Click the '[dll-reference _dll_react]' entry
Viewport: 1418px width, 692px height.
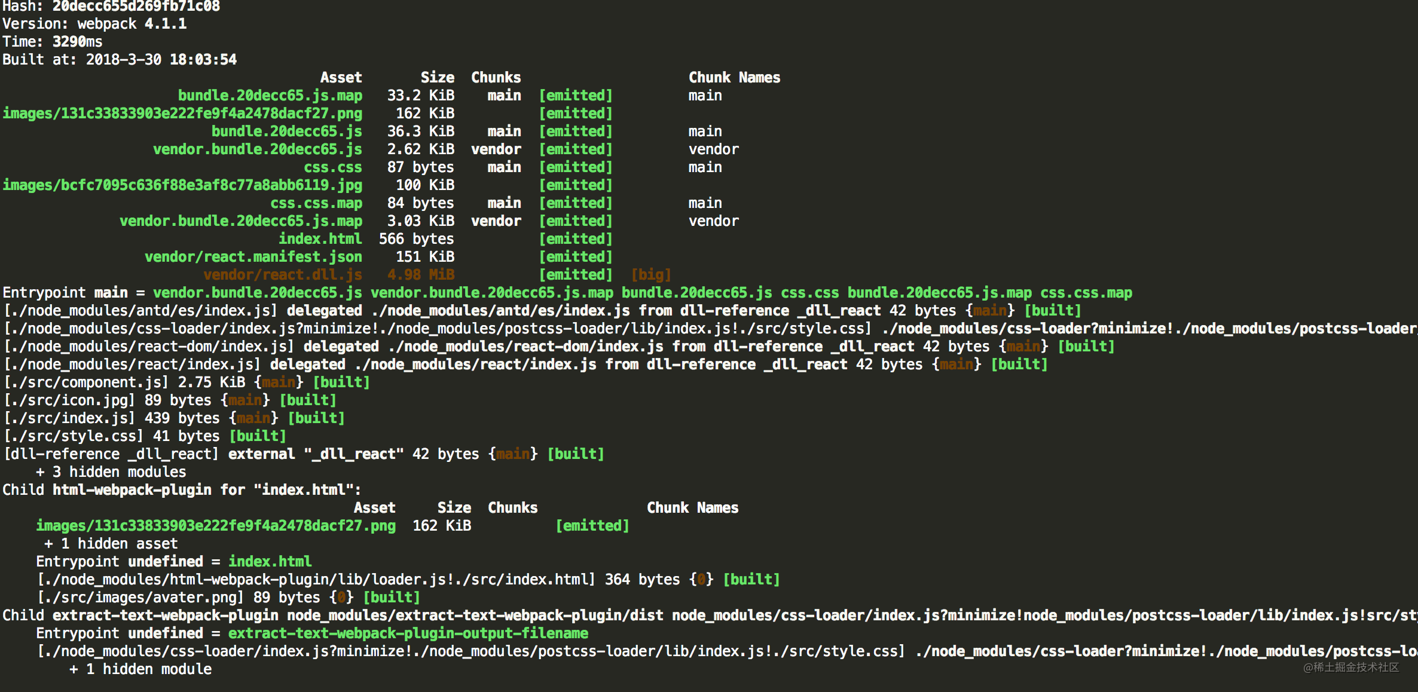point(111,454)
